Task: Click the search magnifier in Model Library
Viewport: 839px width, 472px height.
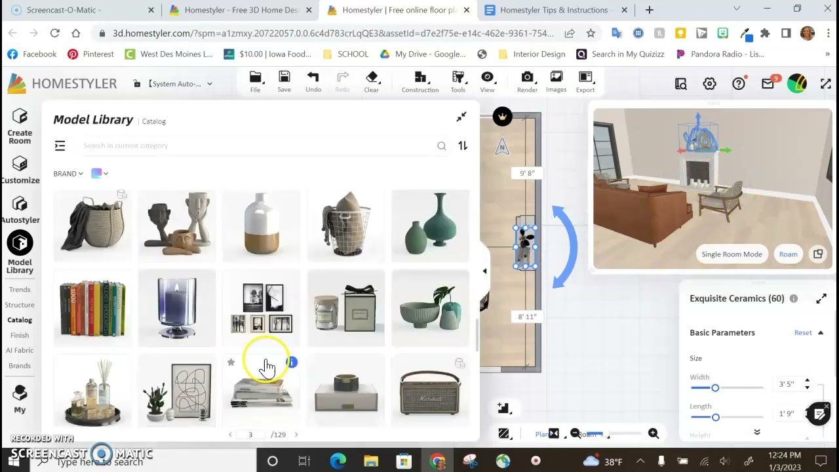Action: pyautogui.click(x=442, y=146)
